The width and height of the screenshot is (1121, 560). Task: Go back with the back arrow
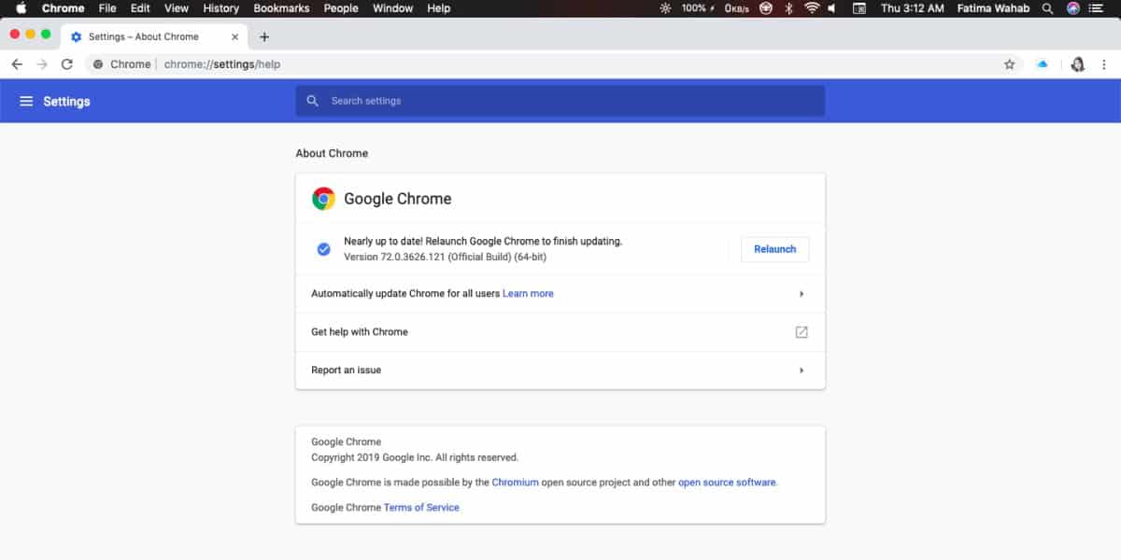(x=17, y=63)
